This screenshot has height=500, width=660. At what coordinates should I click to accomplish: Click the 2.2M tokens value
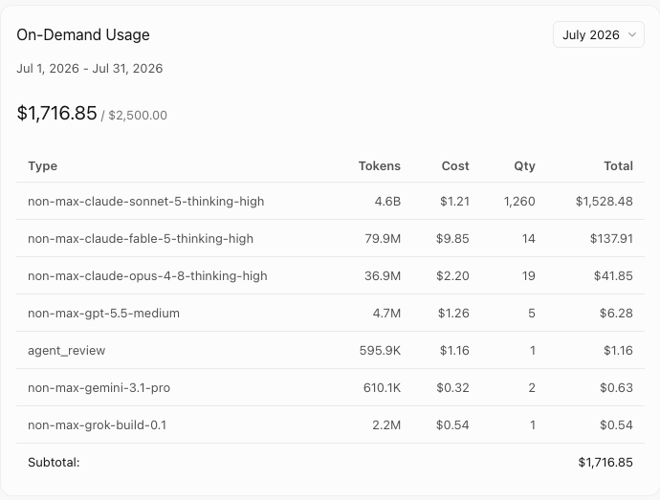386,425
